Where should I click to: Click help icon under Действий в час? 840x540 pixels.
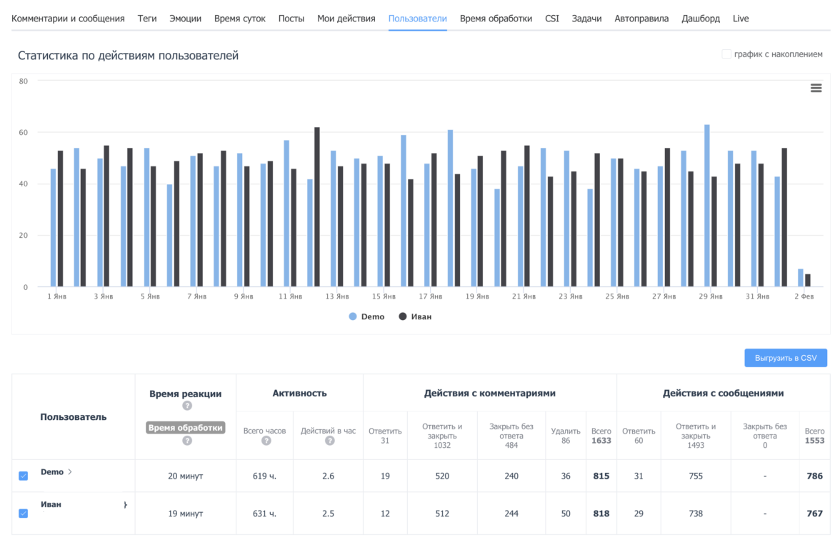click(x=329, y=441)
